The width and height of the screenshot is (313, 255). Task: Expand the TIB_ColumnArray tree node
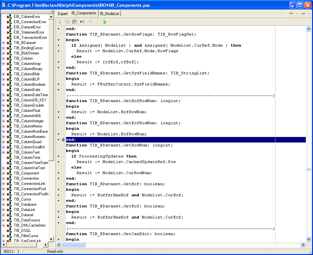point(3,64)
